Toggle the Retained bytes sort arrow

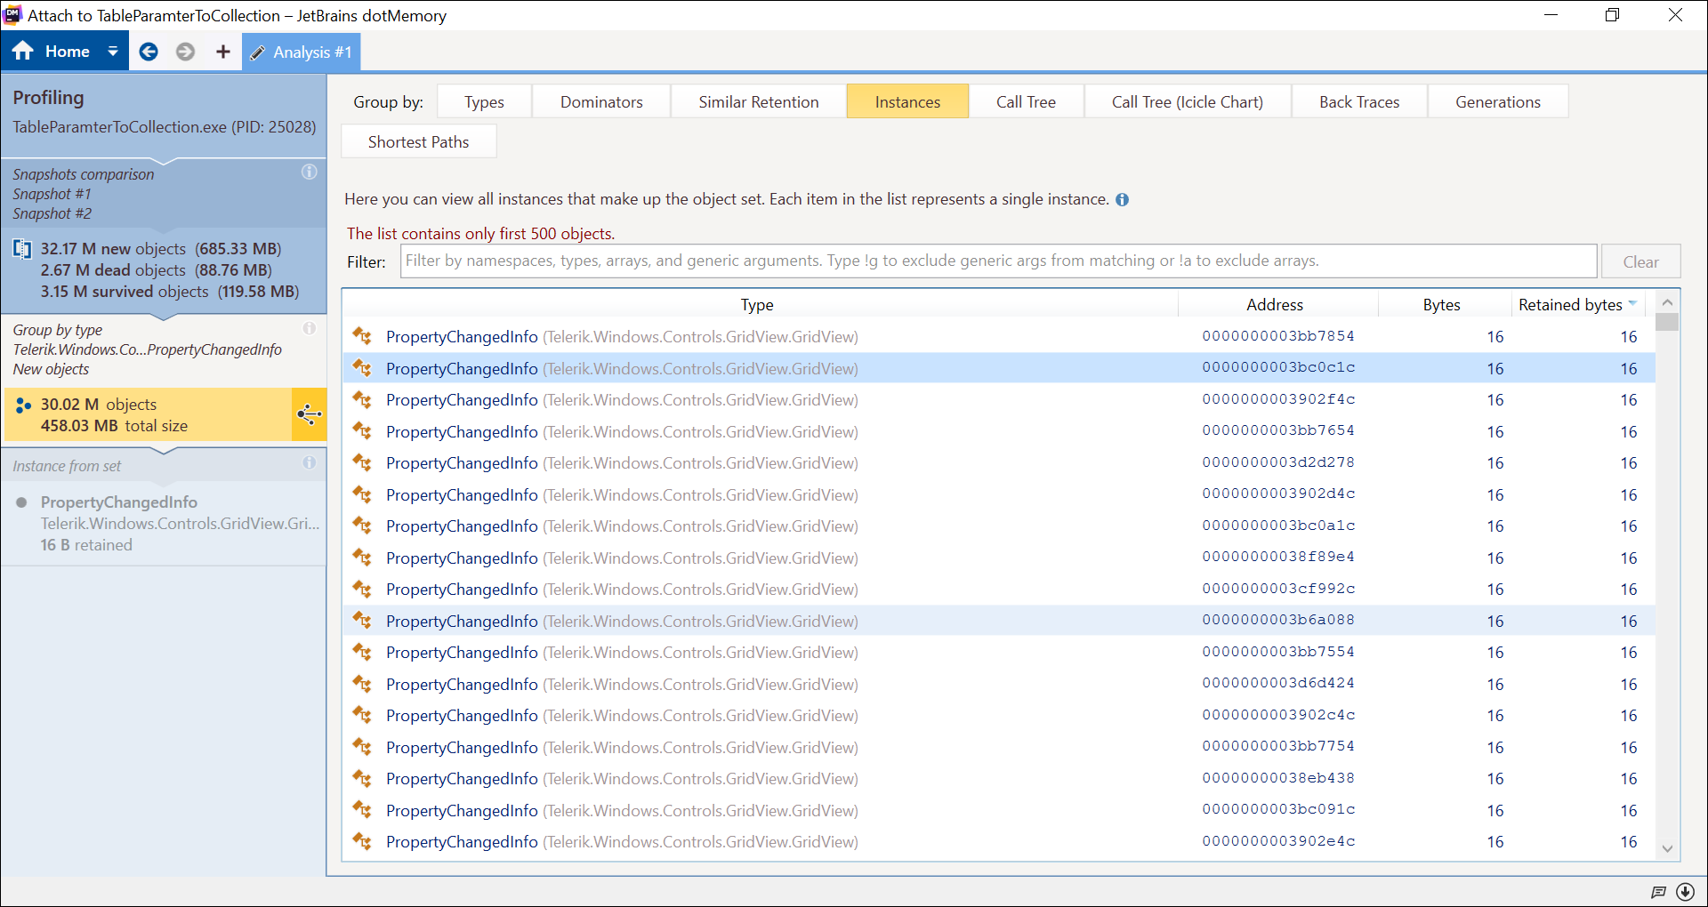[x=1633, y=304]
